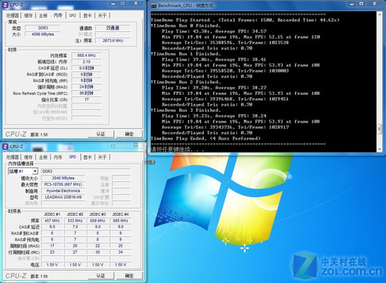Click the CPU-Z logo icon in the top window title bar
Viewport: 386px width, 283px height.
(x=5, y=5)
